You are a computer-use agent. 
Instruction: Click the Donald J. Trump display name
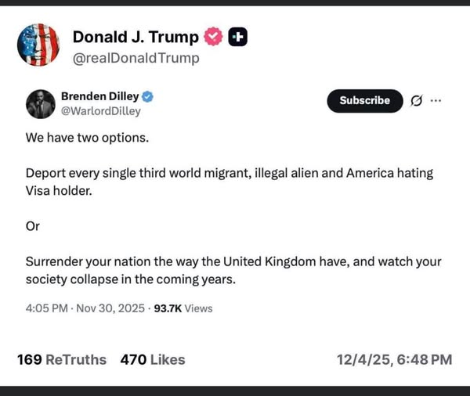point(135,37)
